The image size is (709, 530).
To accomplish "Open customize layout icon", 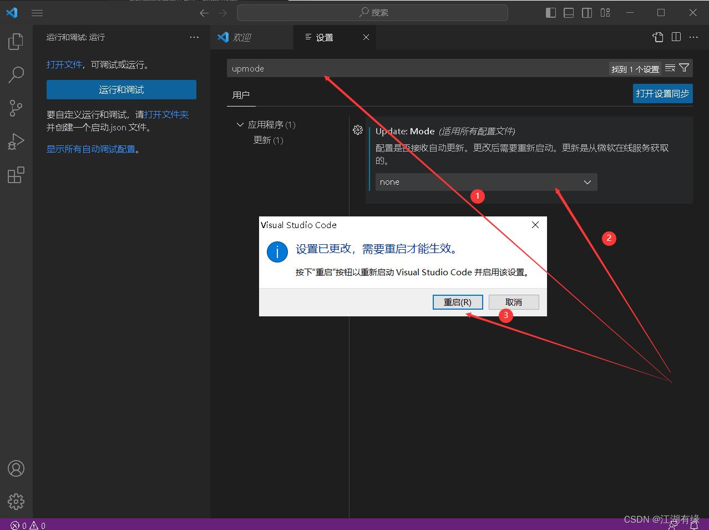I will [x=605, y=13].
